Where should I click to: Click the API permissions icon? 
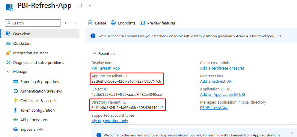[x=16, y=120]
